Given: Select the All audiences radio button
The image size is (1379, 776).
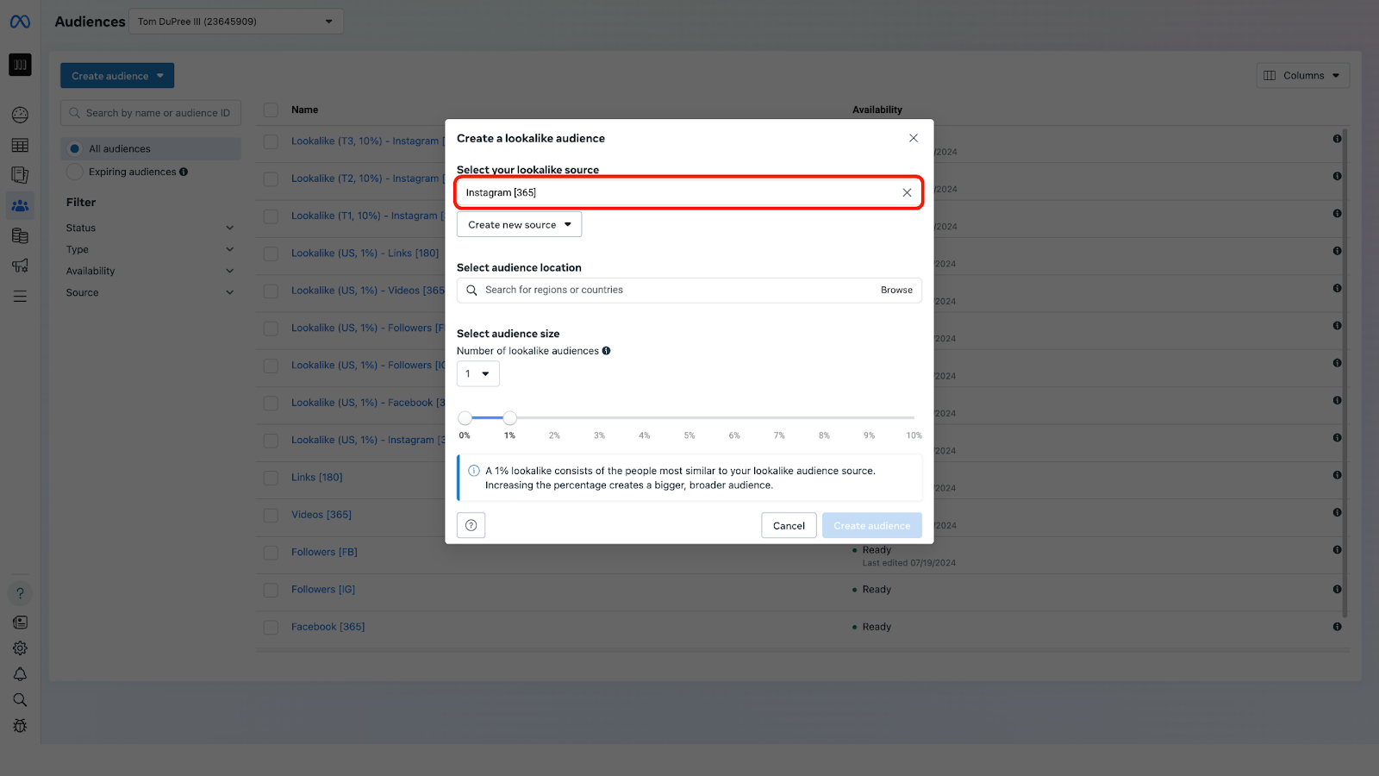Looking at the screenshot, I should (x=75, y=148).
